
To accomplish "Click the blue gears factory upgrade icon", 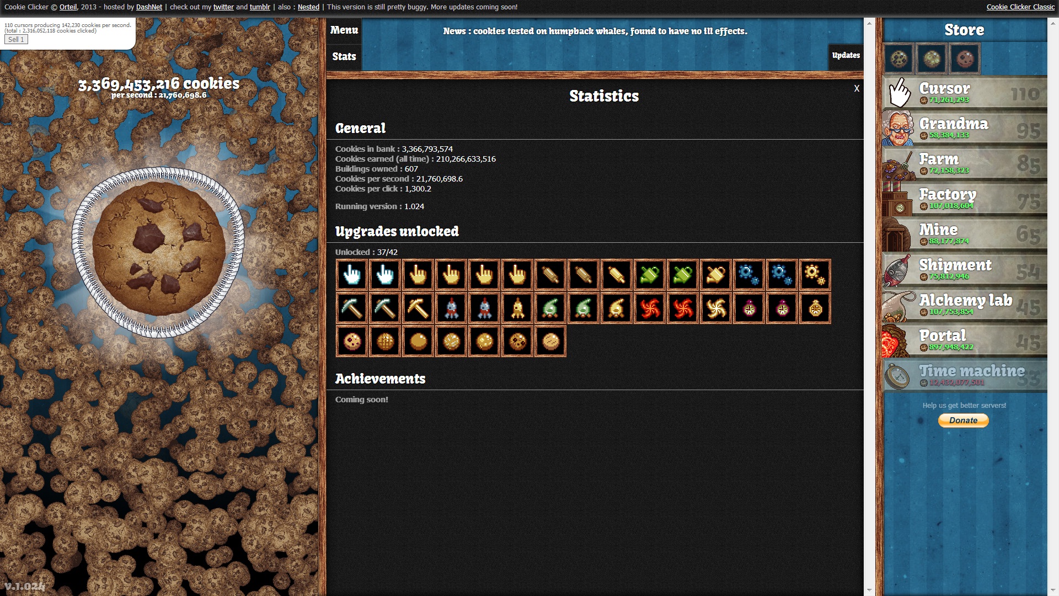I will (749, 275).
